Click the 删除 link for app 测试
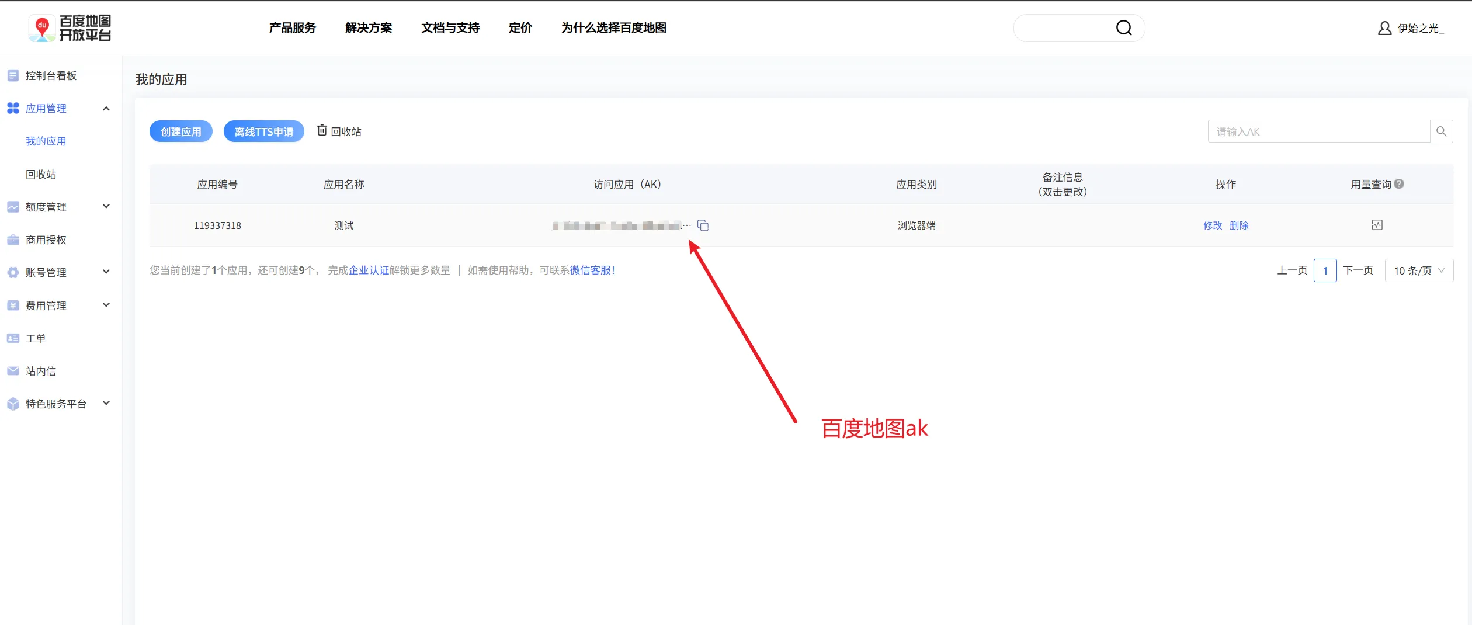 1239,225
